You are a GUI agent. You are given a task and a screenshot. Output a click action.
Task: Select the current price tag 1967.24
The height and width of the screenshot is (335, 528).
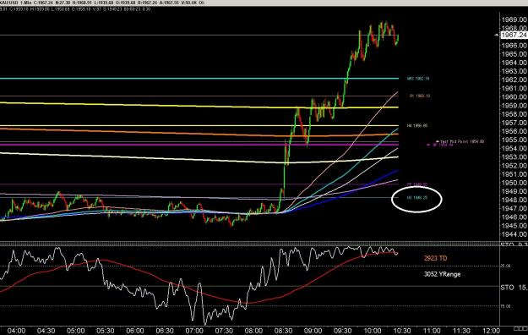tap(514, 35)
